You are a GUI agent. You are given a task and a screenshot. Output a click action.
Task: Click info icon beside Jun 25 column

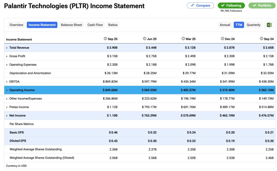(145, 39)
